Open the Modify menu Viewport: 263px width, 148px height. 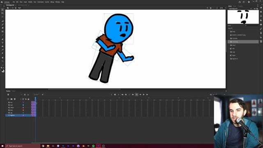30,2
